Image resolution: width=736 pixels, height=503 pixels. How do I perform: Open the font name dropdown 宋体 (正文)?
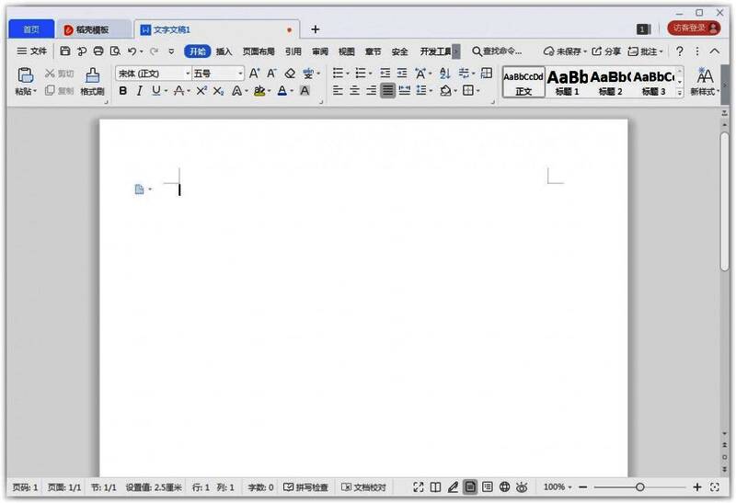pos(153,73)
